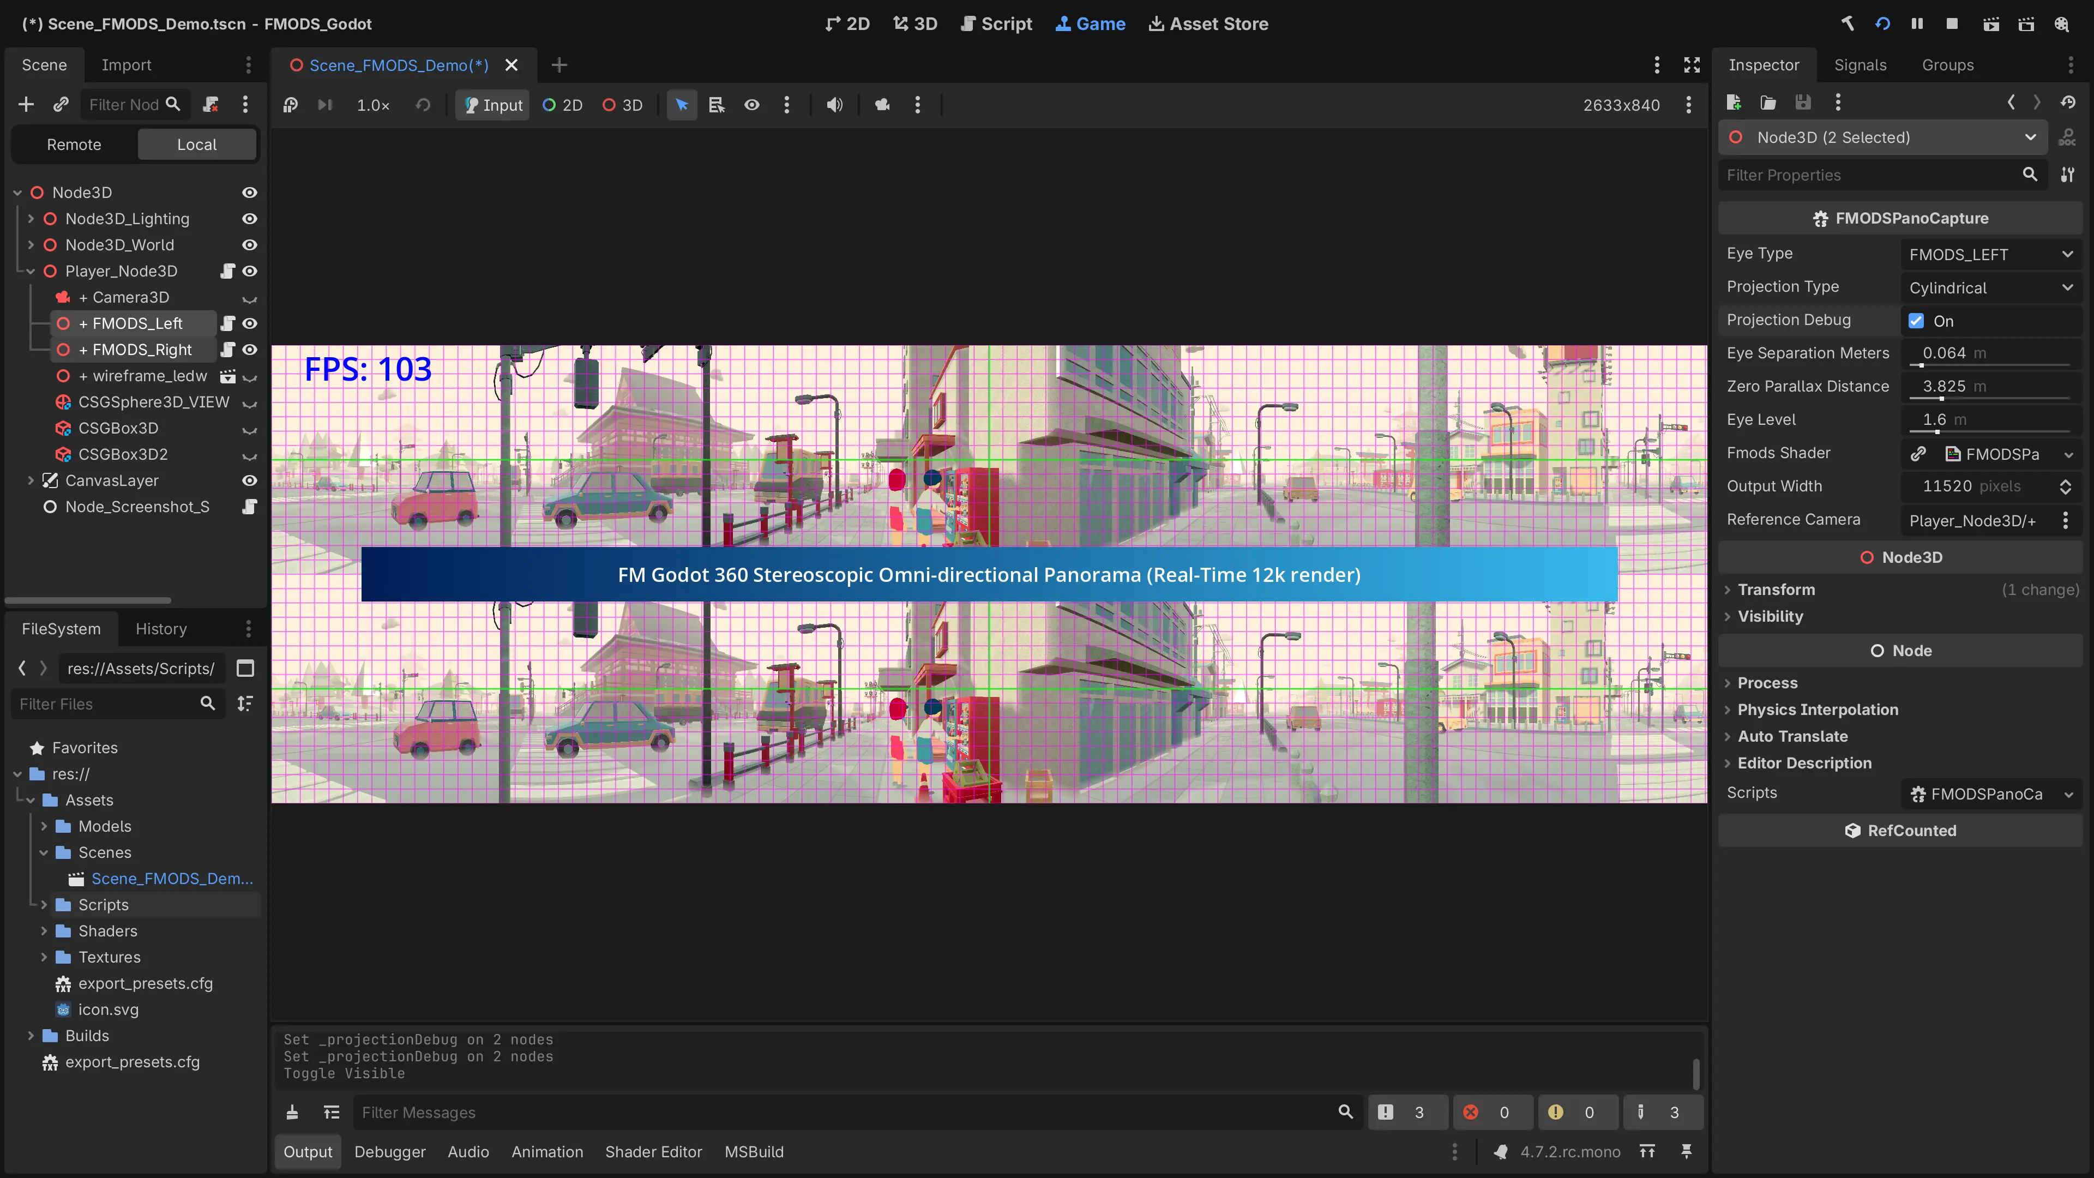The height and width of the screenshot is (1178, 2094).
Task: Hide the Node3D_Lighting node
Action: 250,219
